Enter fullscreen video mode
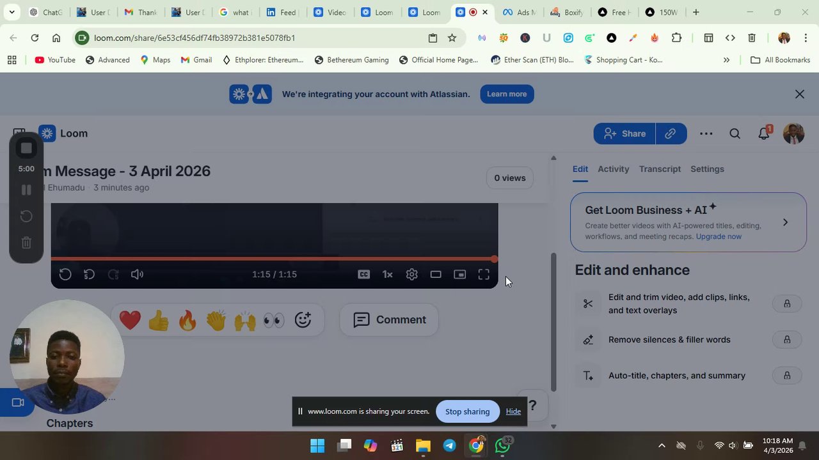This screenshot has width=819, height=460. click(x=484, y=274)
